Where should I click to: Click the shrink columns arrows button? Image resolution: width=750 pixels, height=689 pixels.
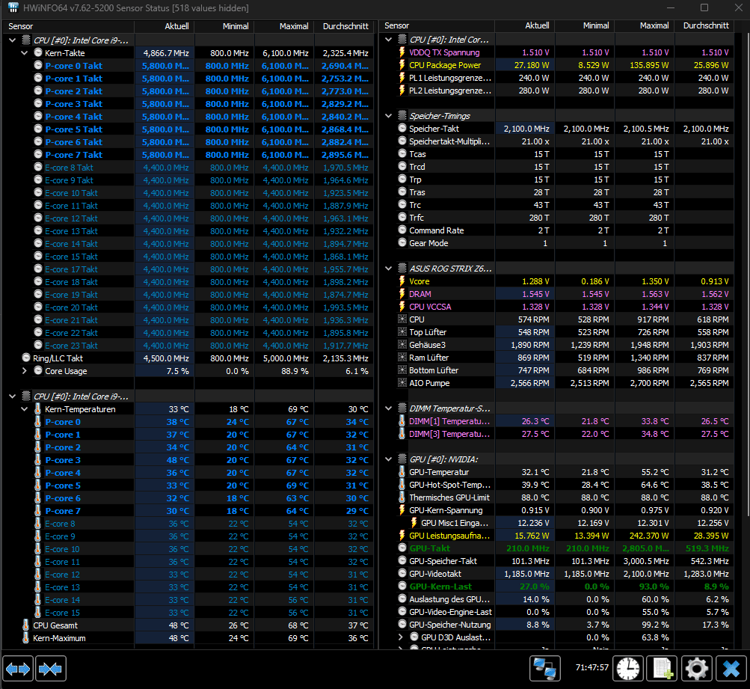tap(50, 668)
